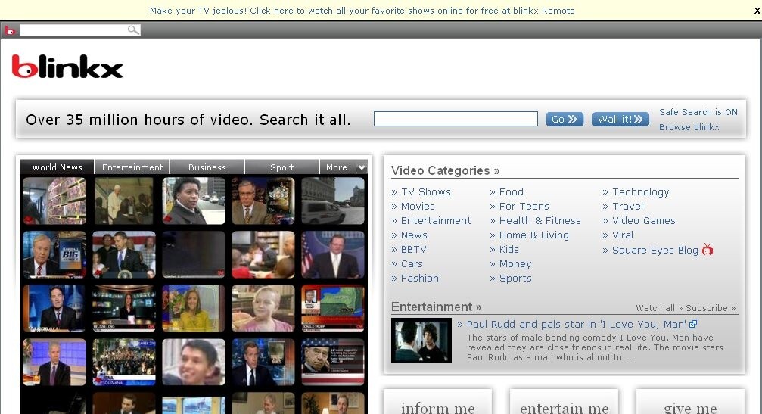Open the Paul Rudd 'I Love You, Man' headline
The width and height of the screenshot is (762, 414).
pos(577,324)
